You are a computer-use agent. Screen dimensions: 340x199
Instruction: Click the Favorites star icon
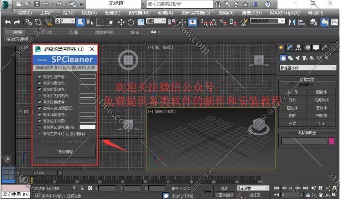click(x=245, y=4)
